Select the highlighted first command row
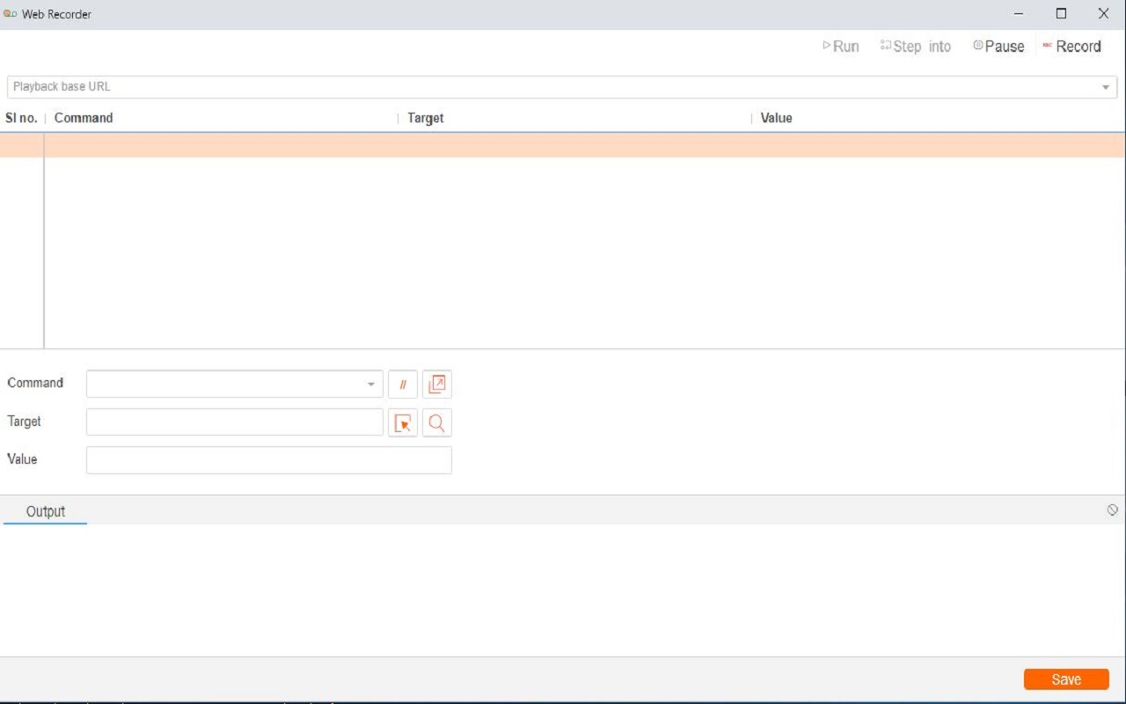The height and width of the screenshot is (704, 1126). [563, 145]
